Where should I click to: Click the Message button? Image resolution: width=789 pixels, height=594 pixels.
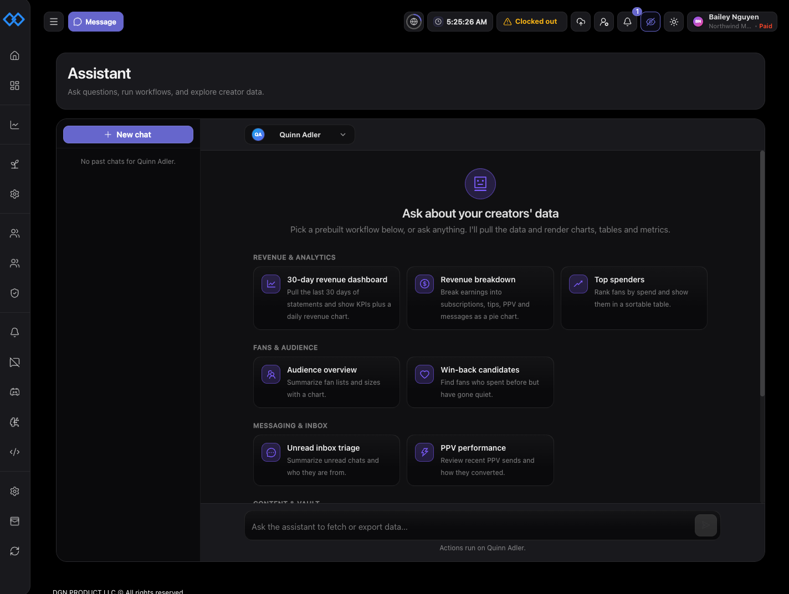click(96, 22)
